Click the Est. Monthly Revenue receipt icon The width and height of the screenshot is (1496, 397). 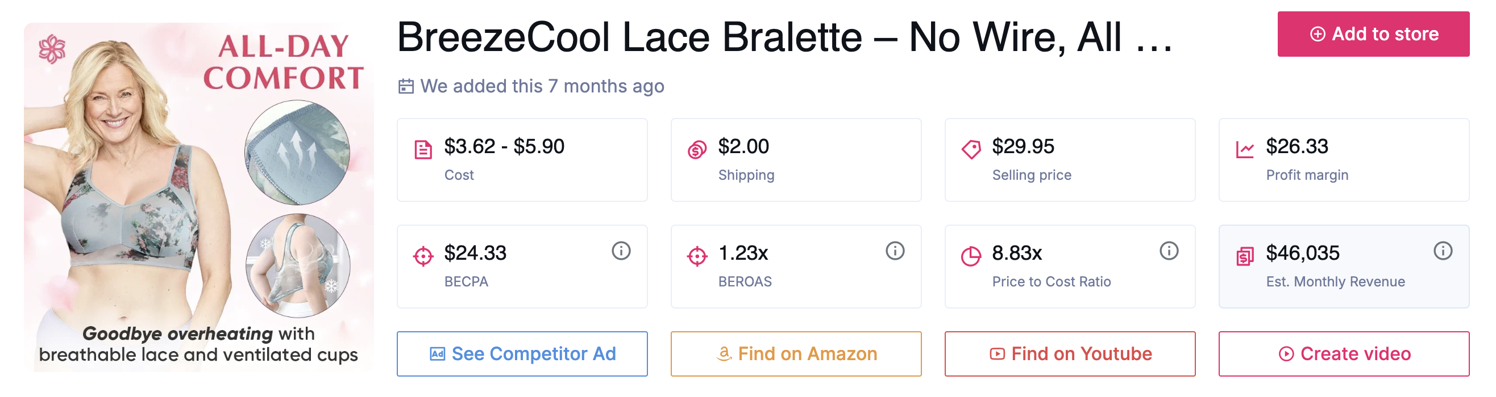(1245, 256)
